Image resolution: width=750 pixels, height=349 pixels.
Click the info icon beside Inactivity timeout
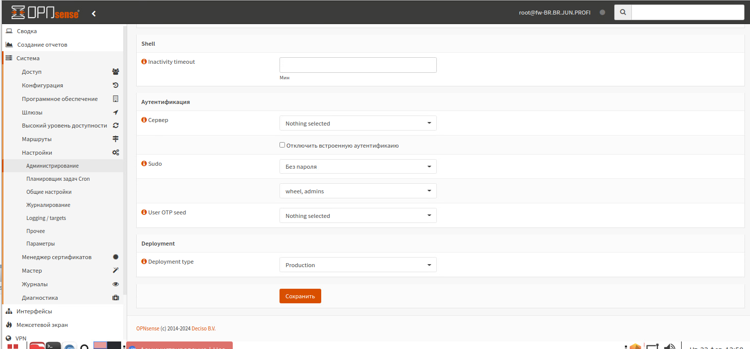point(144,62)
